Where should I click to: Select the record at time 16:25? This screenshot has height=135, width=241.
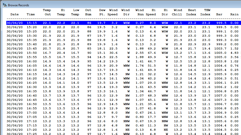coord(124,83)
